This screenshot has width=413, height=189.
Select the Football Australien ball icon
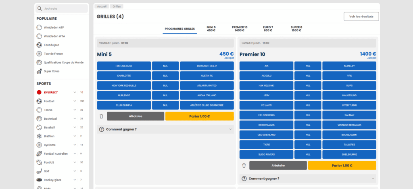[x=39, y=154]
